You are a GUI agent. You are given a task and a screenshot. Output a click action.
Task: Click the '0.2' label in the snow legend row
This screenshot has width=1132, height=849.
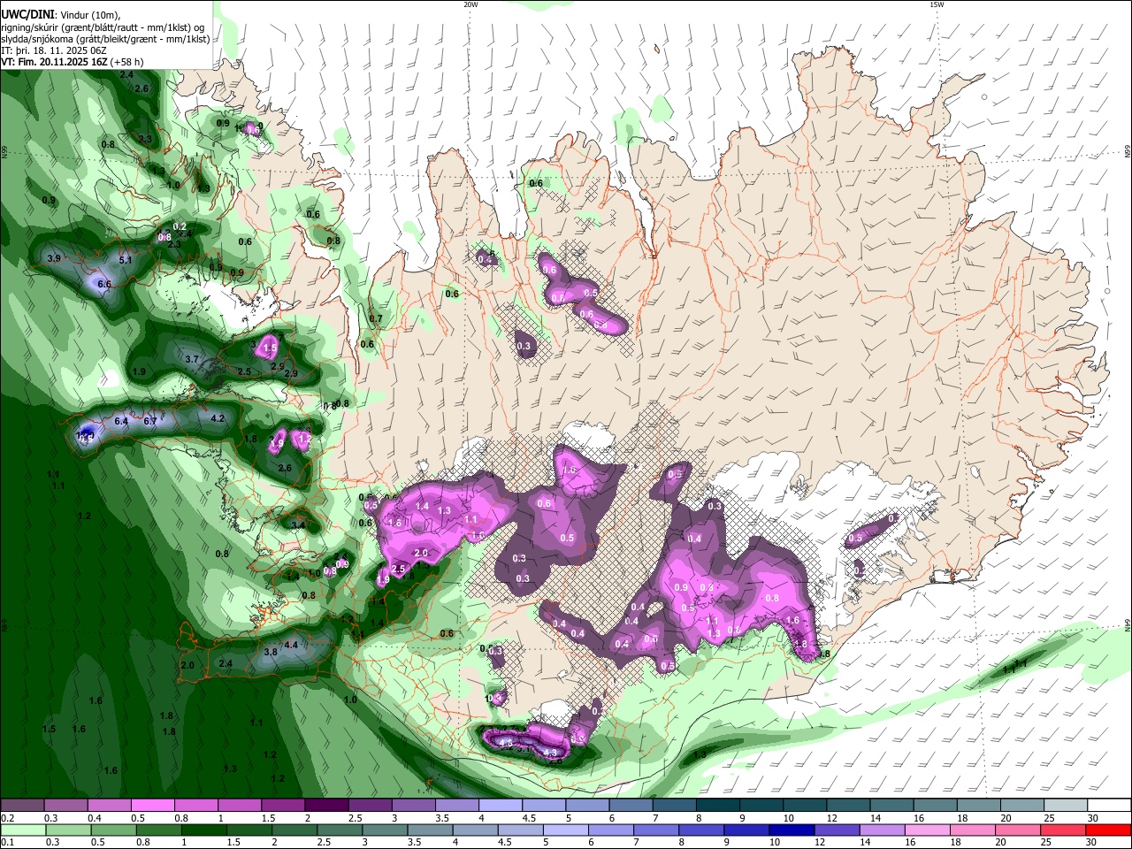[x=7, y=818]
